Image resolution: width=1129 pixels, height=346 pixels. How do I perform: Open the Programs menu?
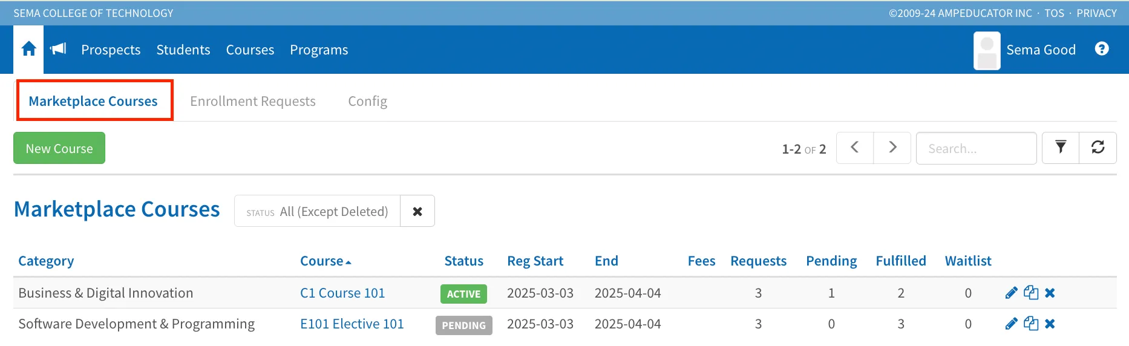pyautogui.click(x=319, y=50)
